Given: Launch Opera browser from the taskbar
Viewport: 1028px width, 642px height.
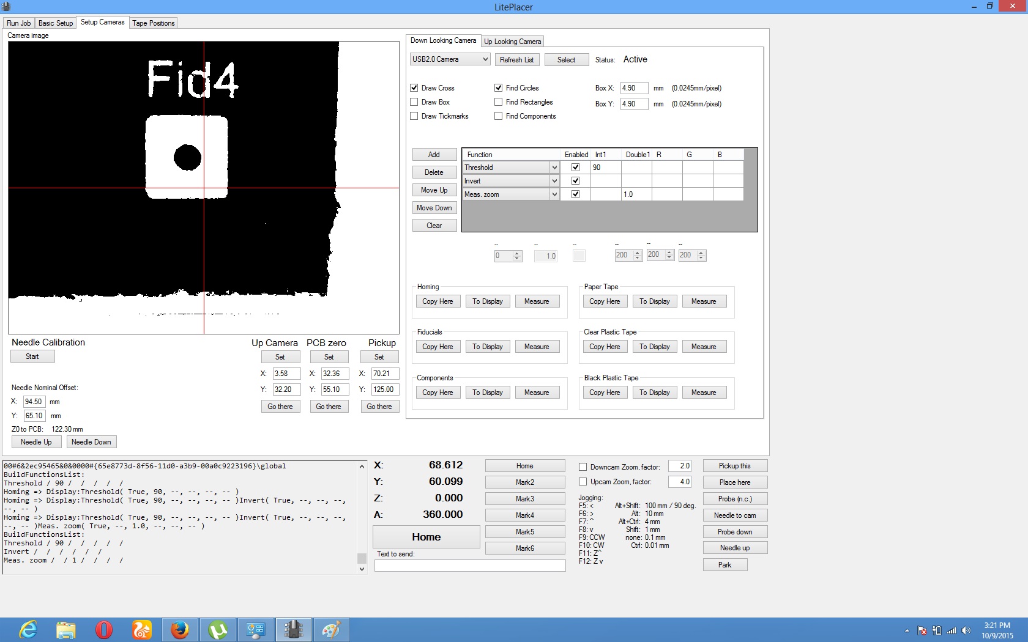Looking at the screenshot, I should pyautogui.click(x=104, y=629).
